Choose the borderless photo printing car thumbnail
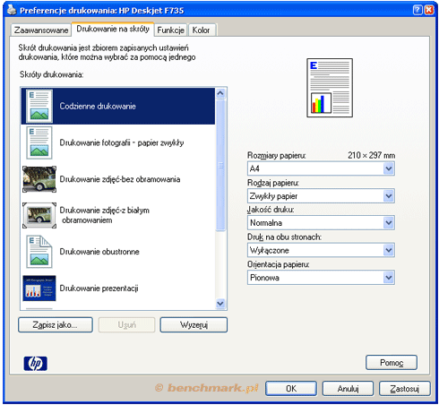The image size is (439, 405). point(39,179)
